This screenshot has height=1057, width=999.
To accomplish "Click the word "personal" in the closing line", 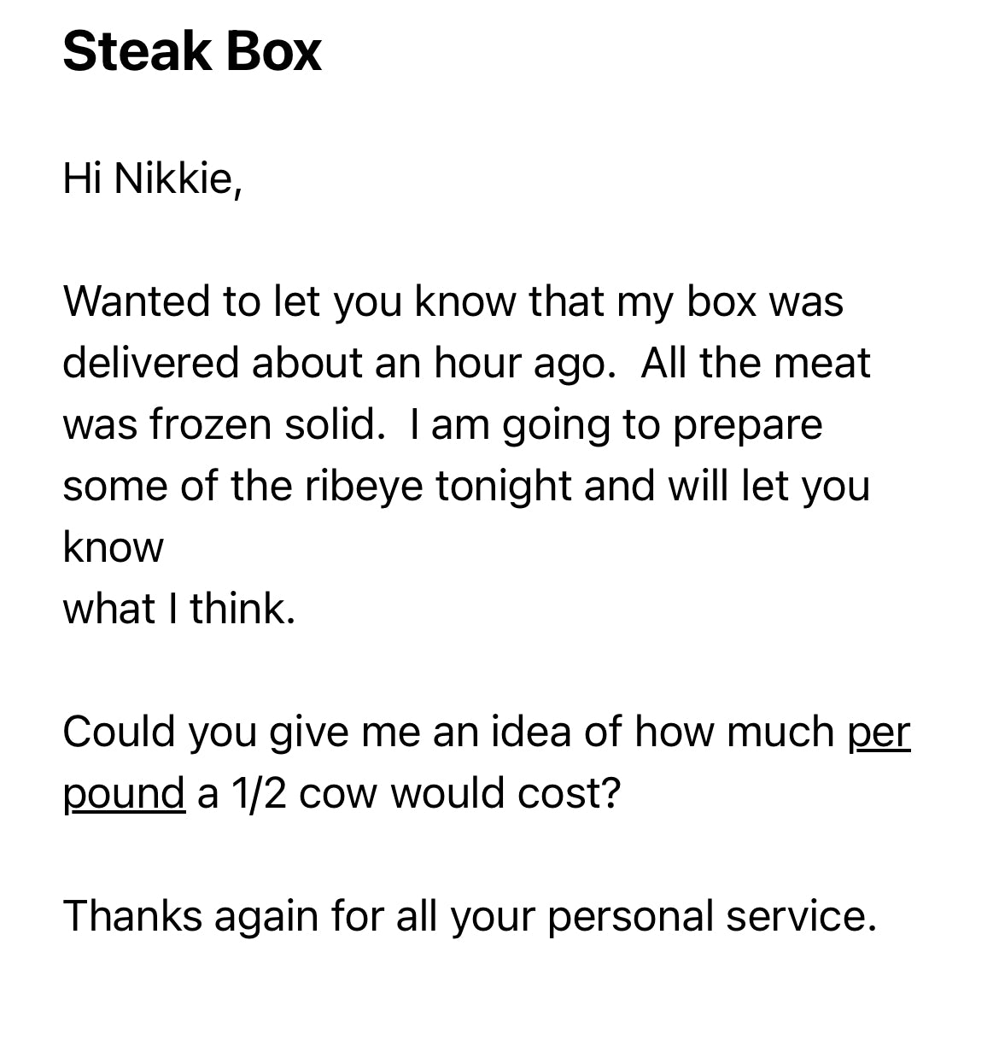I will 630,918.
